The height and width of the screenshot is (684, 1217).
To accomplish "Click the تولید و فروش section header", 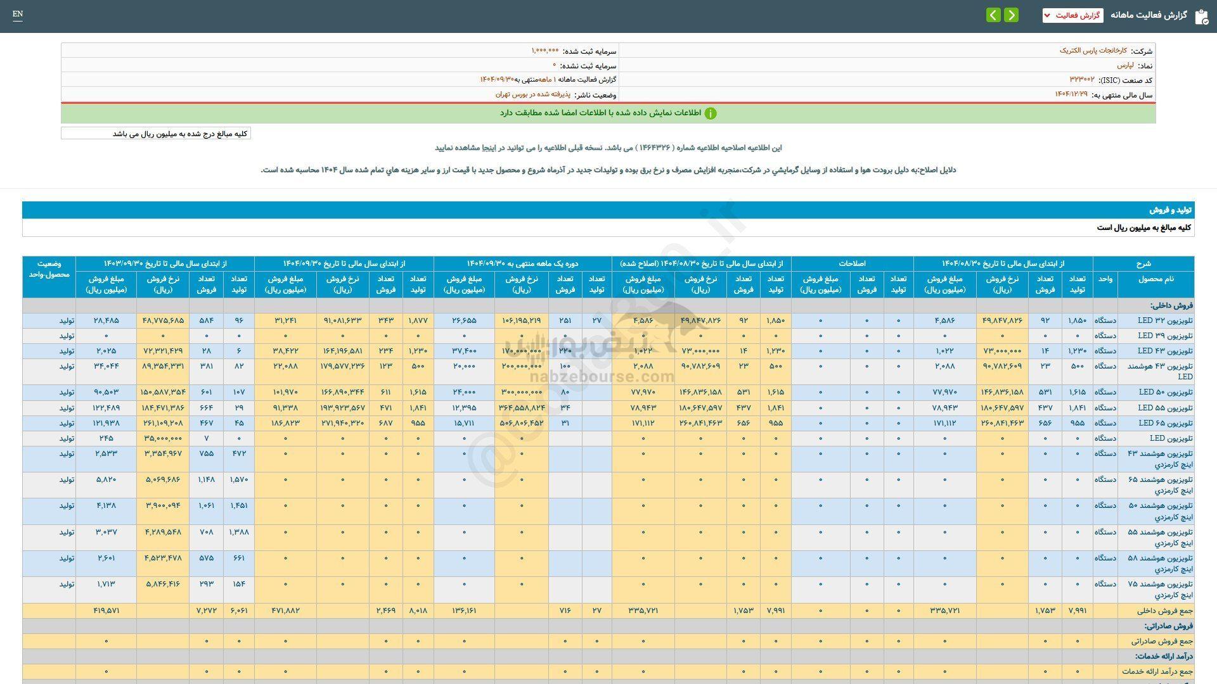I will click(1171, 210).
